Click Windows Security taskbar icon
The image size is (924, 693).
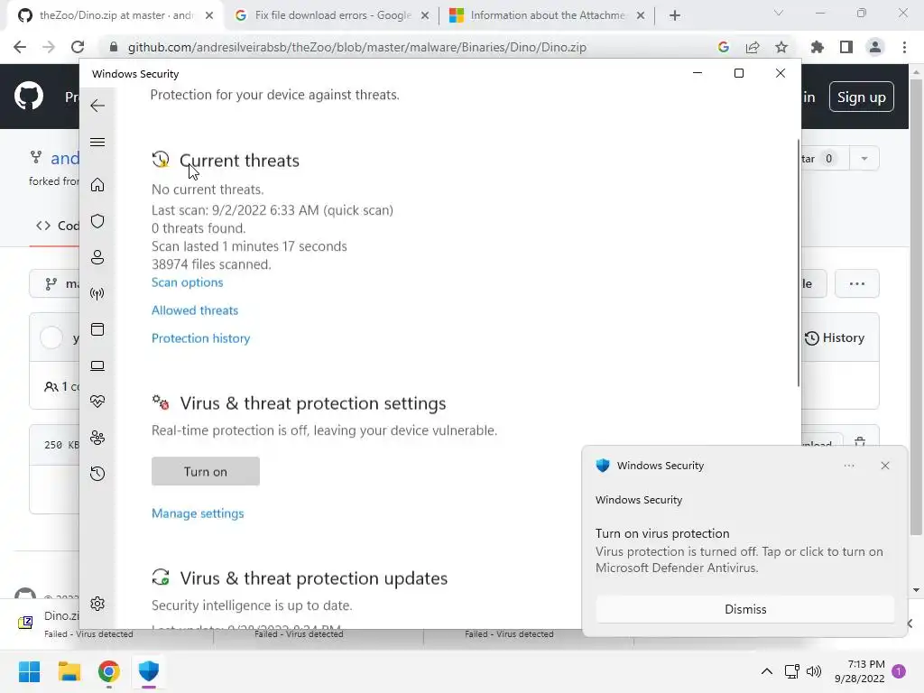[149, 671]
